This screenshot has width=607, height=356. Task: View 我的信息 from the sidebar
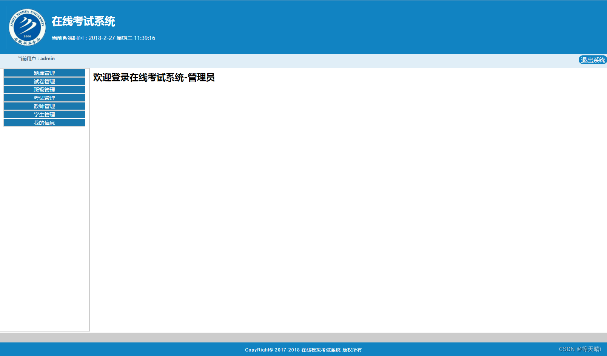click(x=44, y=122)
